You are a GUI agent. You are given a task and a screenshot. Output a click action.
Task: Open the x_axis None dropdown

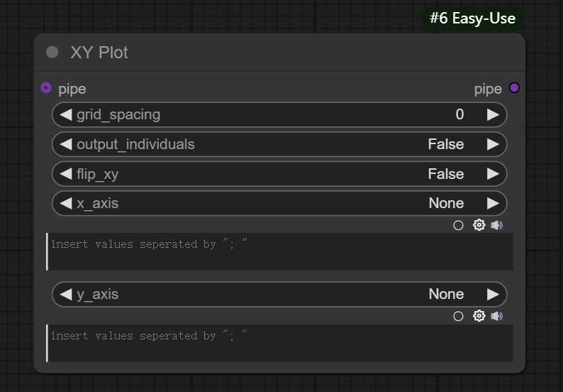[x=445, y=203]
